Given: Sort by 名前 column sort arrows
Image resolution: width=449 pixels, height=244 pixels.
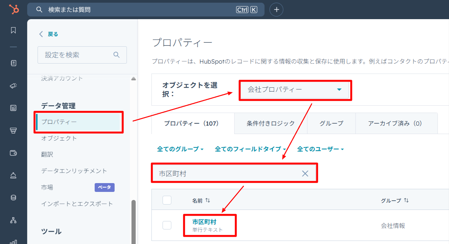Looking at the screenshot, I should 208,200.
